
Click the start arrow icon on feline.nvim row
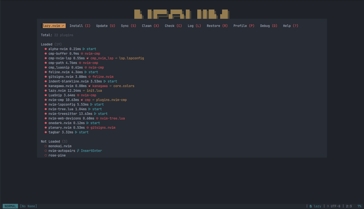pos(86,72)
